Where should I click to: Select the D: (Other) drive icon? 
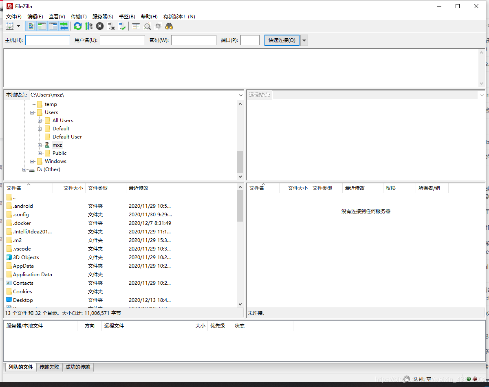click(32, 170)
